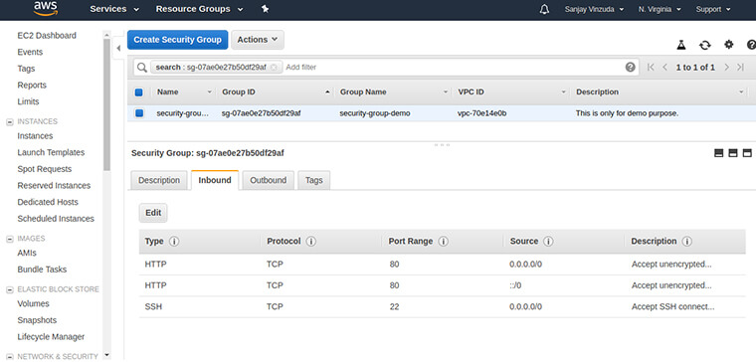756x362 pixels.
Task: Open the Services dropdown
Action: [x=114, y=9]
